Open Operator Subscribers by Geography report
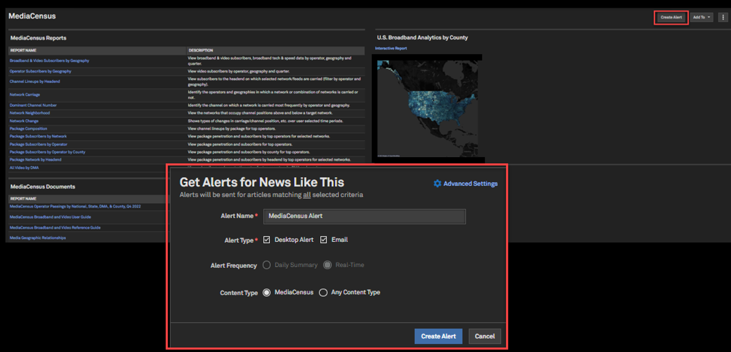This screenshot has height=352, width=731. pyautogui.click(x=40, y=71)
